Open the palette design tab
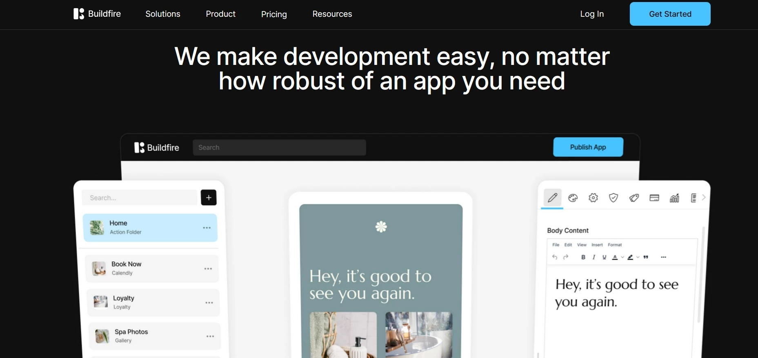The image size is (758, 358). click(573, 198)
